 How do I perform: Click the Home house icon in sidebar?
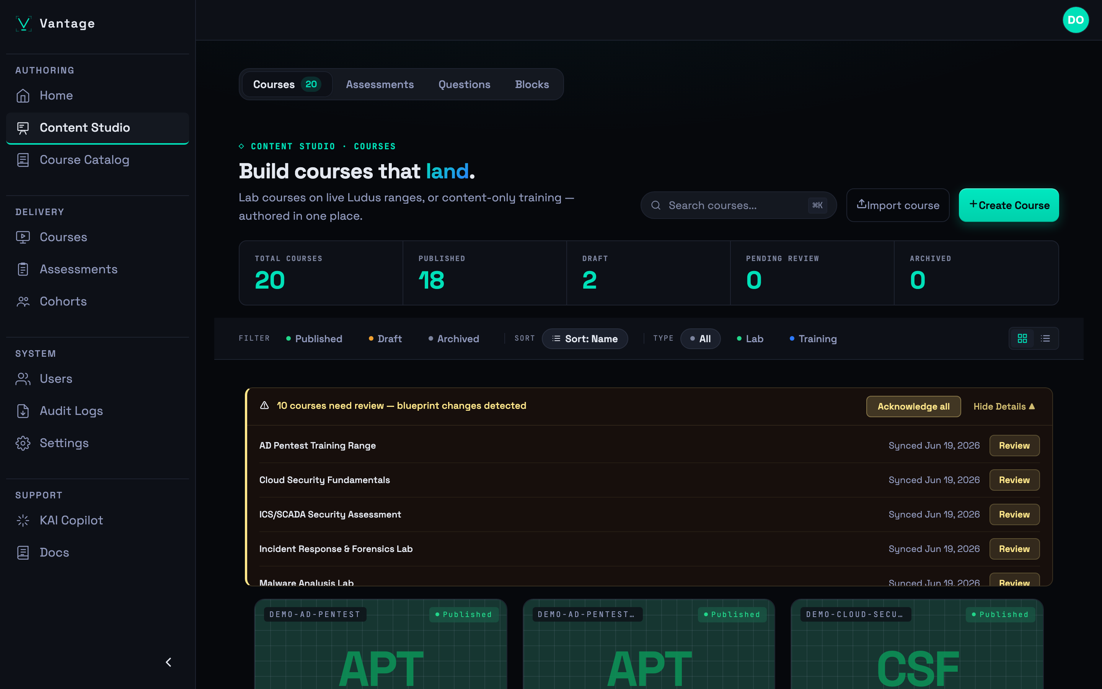[23, 96]
